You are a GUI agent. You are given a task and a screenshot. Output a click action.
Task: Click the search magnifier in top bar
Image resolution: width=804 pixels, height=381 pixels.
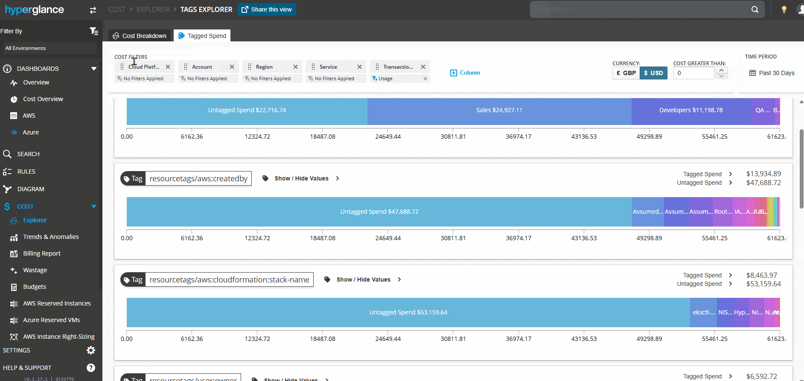click(x=755, y=9)
